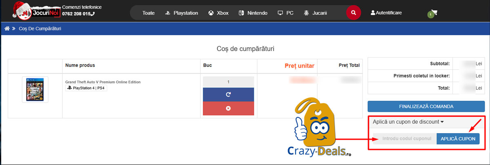
Task: Open the GTA V game cover thumbnail
Action: pyautogui.click(x=35, y=90)
